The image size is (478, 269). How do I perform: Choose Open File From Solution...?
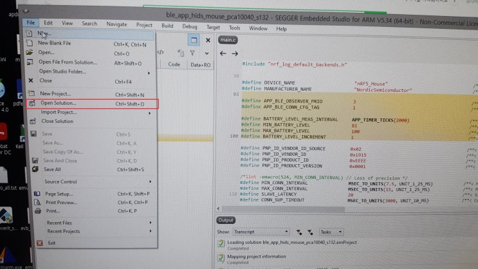pyautogui.click(x=91, y=62)
